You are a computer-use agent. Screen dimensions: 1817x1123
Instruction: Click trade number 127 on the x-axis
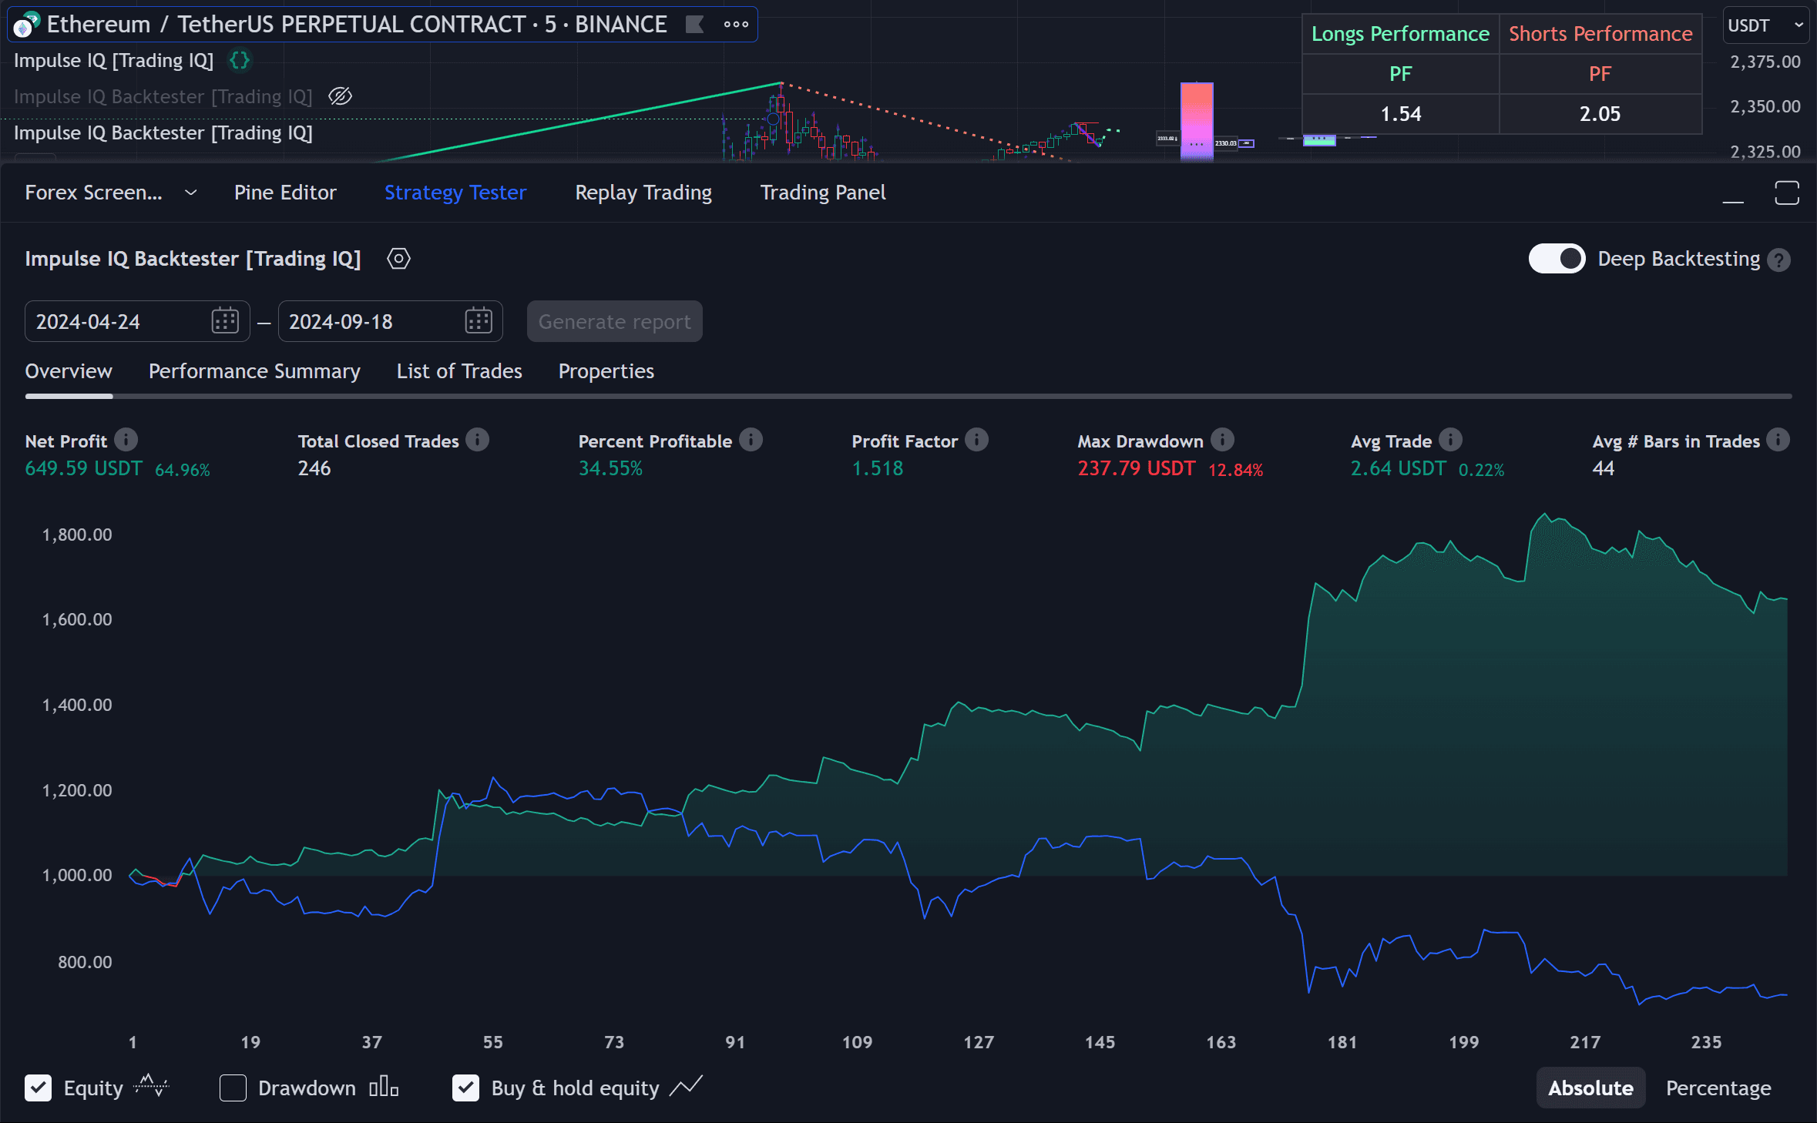tap(979, 1042)
